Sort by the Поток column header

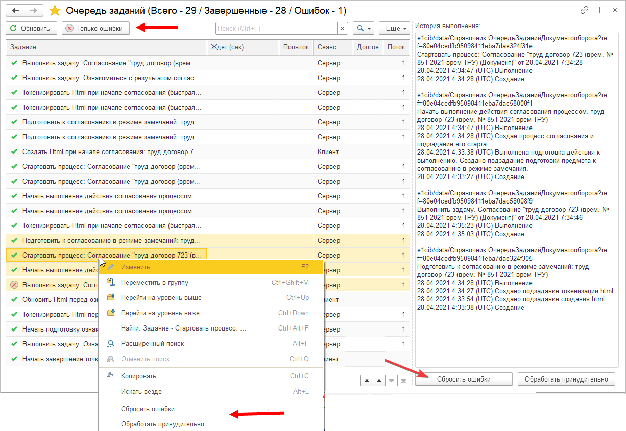pos(396,47)
